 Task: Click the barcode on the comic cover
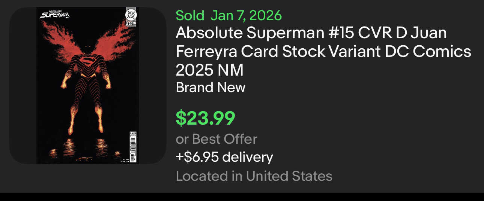pos(132,143)
